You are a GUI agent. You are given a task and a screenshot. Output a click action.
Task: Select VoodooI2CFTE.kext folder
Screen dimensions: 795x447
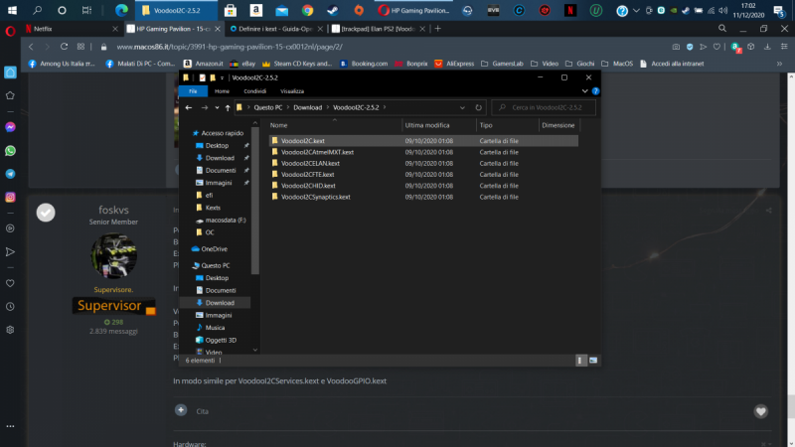pyautogui.click(x=307, y=175)
